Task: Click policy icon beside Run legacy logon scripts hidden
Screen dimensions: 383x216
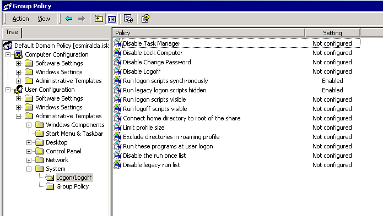Action: [x=117, y=90]
